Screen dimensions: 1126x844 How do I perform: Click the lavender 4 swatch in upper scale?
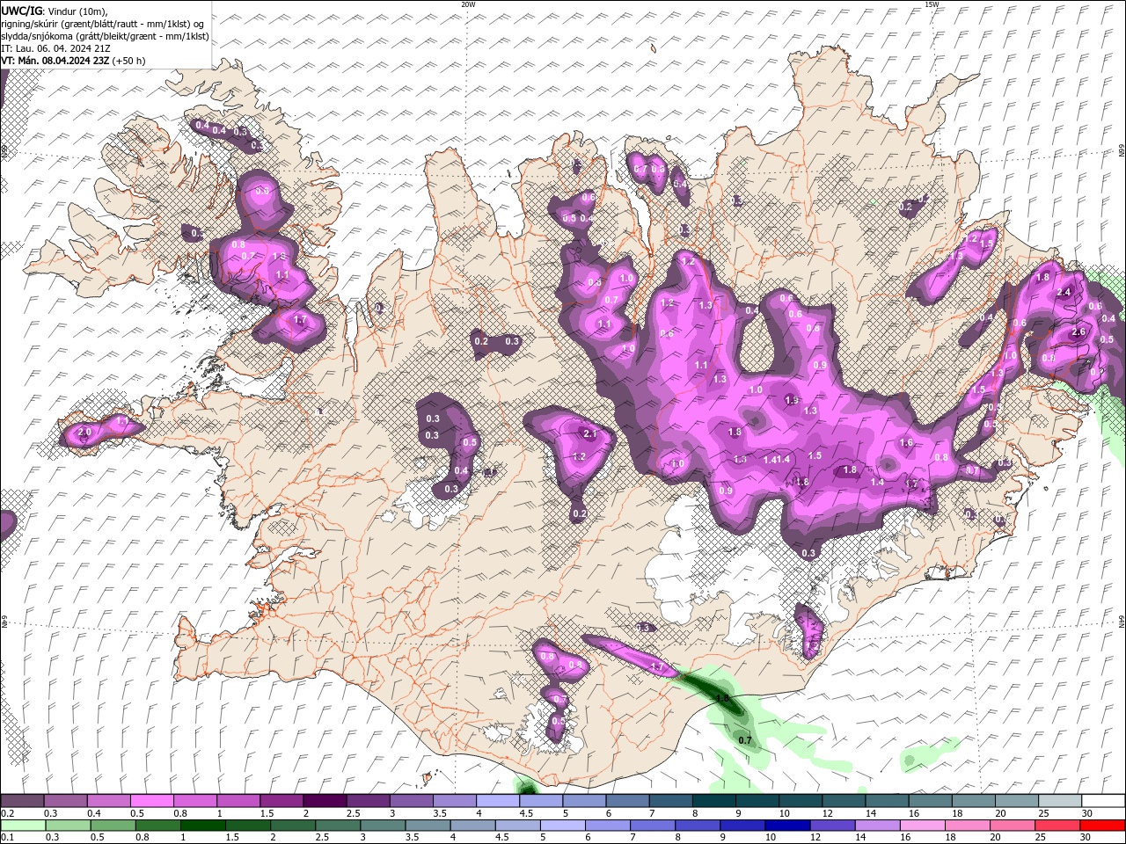[497, 801]
